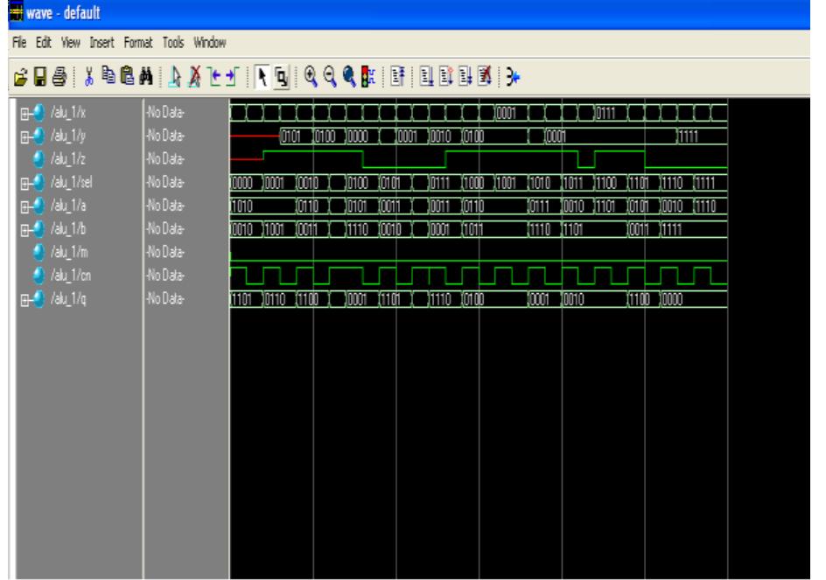Select signal /alu_1/m in the list
This screenshot has width=826, height=580.
(69, 252)
